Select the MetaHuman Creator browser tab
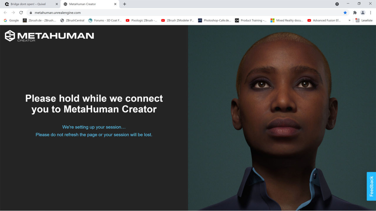 point(90,4)
